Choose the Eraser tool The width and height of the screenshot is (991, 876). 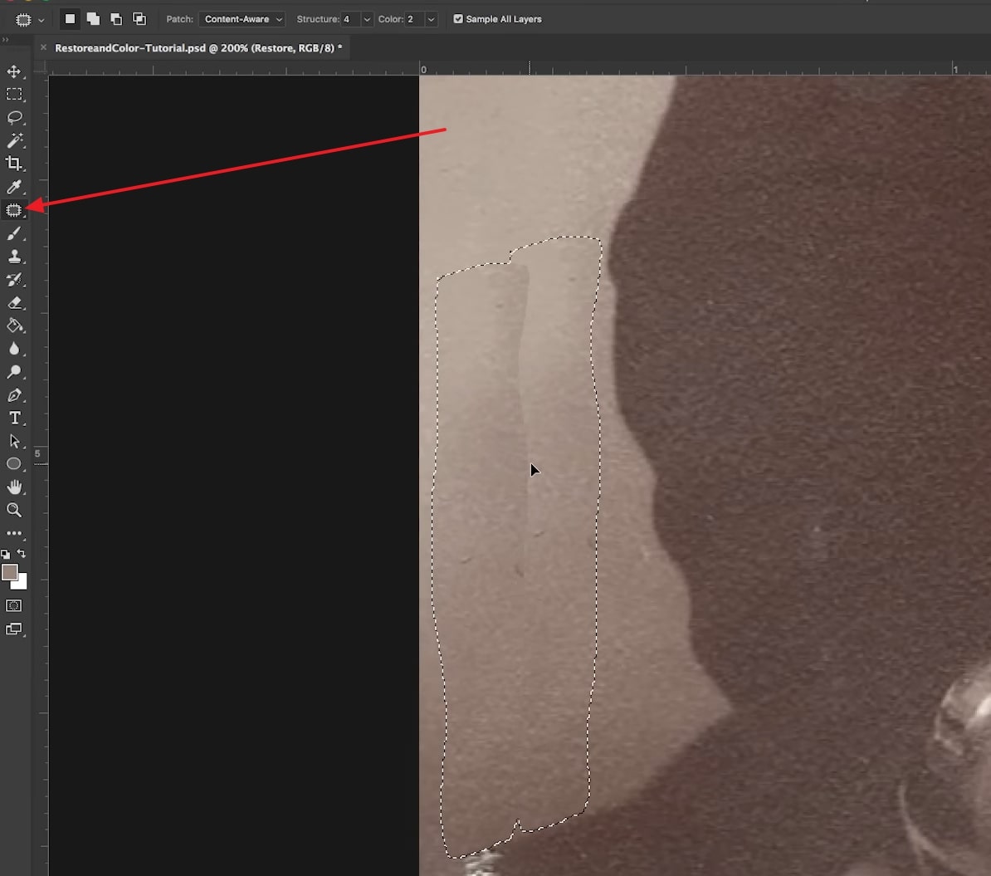click(14, 303)
